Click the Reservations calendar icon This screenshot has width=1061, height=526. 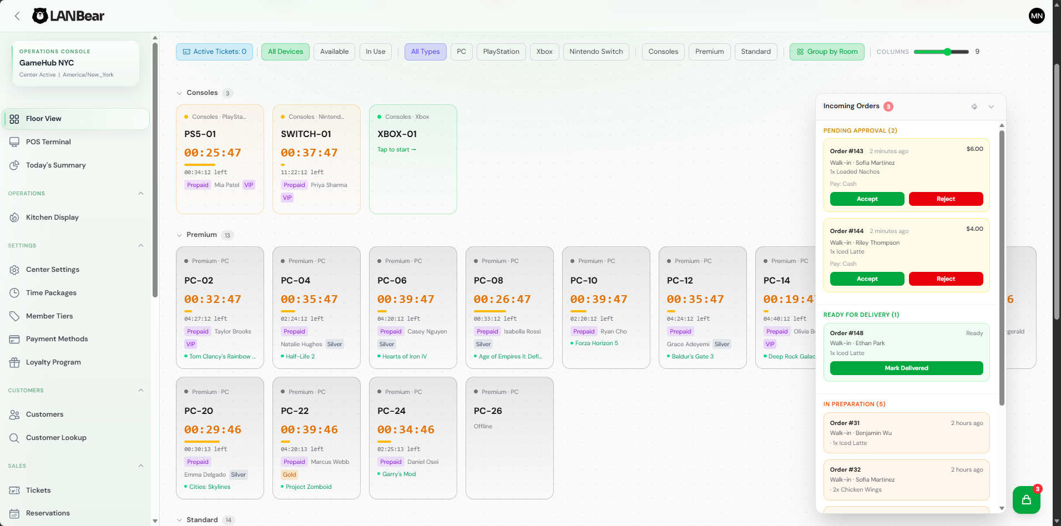click(x=14, y=513)
